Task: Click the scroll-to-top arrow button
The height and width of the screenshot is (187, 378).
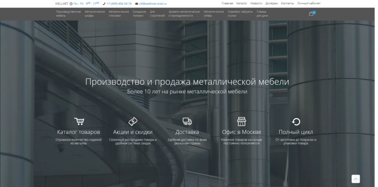Action: 356,179
